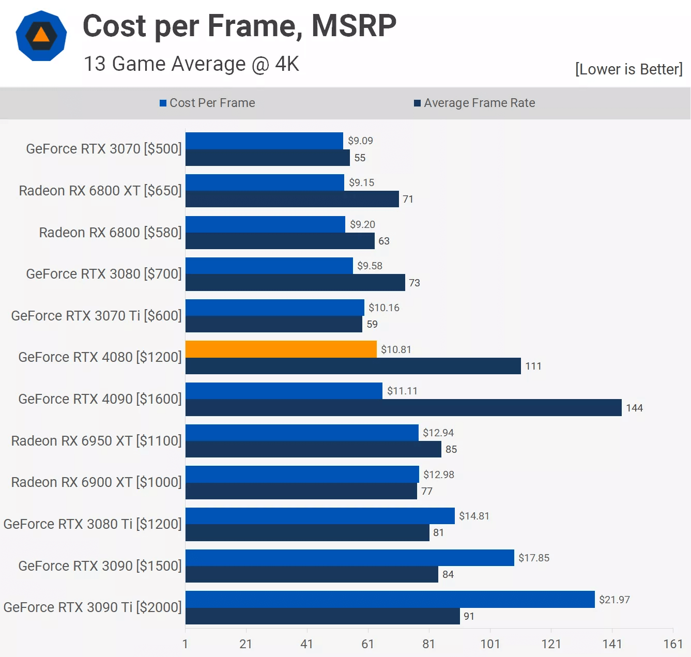Click the RTX 4090 frame rate bar (144)

tap(403, 408)
